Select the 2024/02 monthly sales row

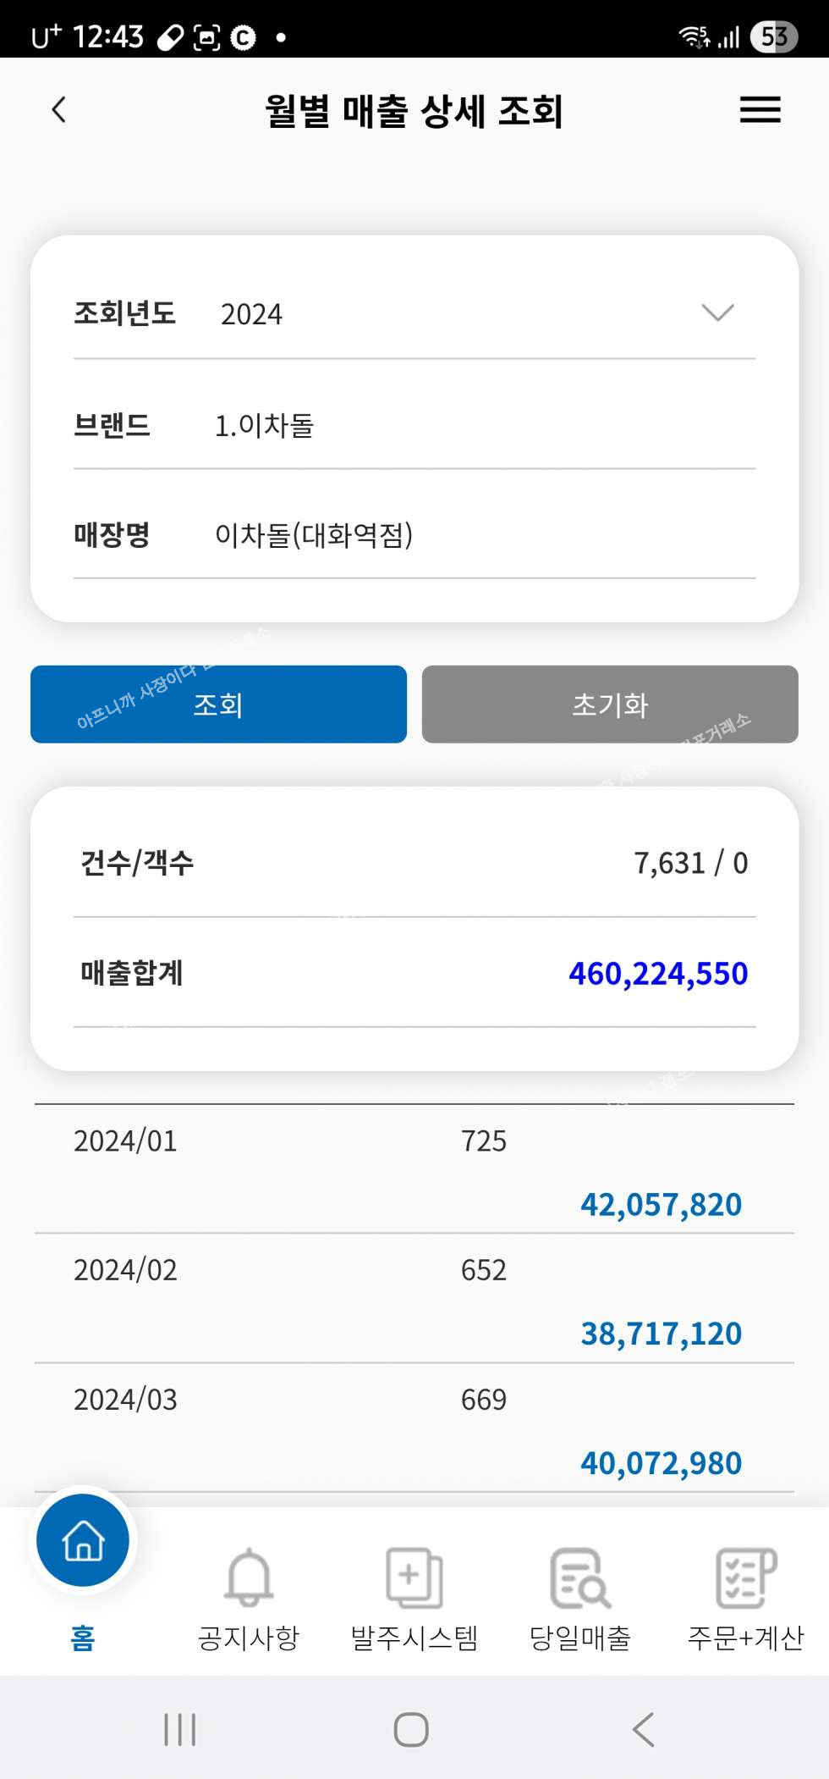pyautogui.click(x=414, y=1299)
